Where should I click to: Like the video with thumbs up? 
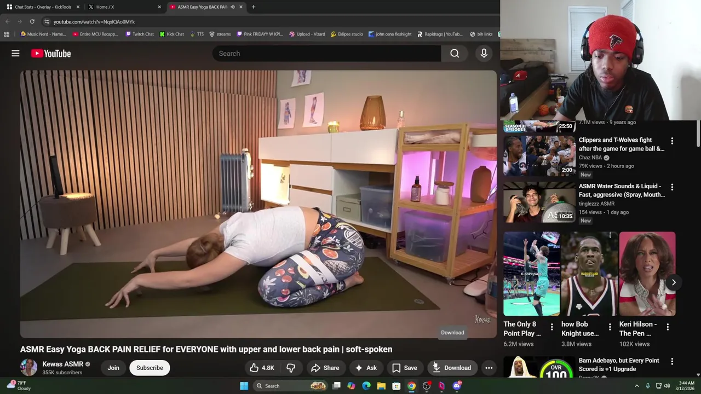261,368
